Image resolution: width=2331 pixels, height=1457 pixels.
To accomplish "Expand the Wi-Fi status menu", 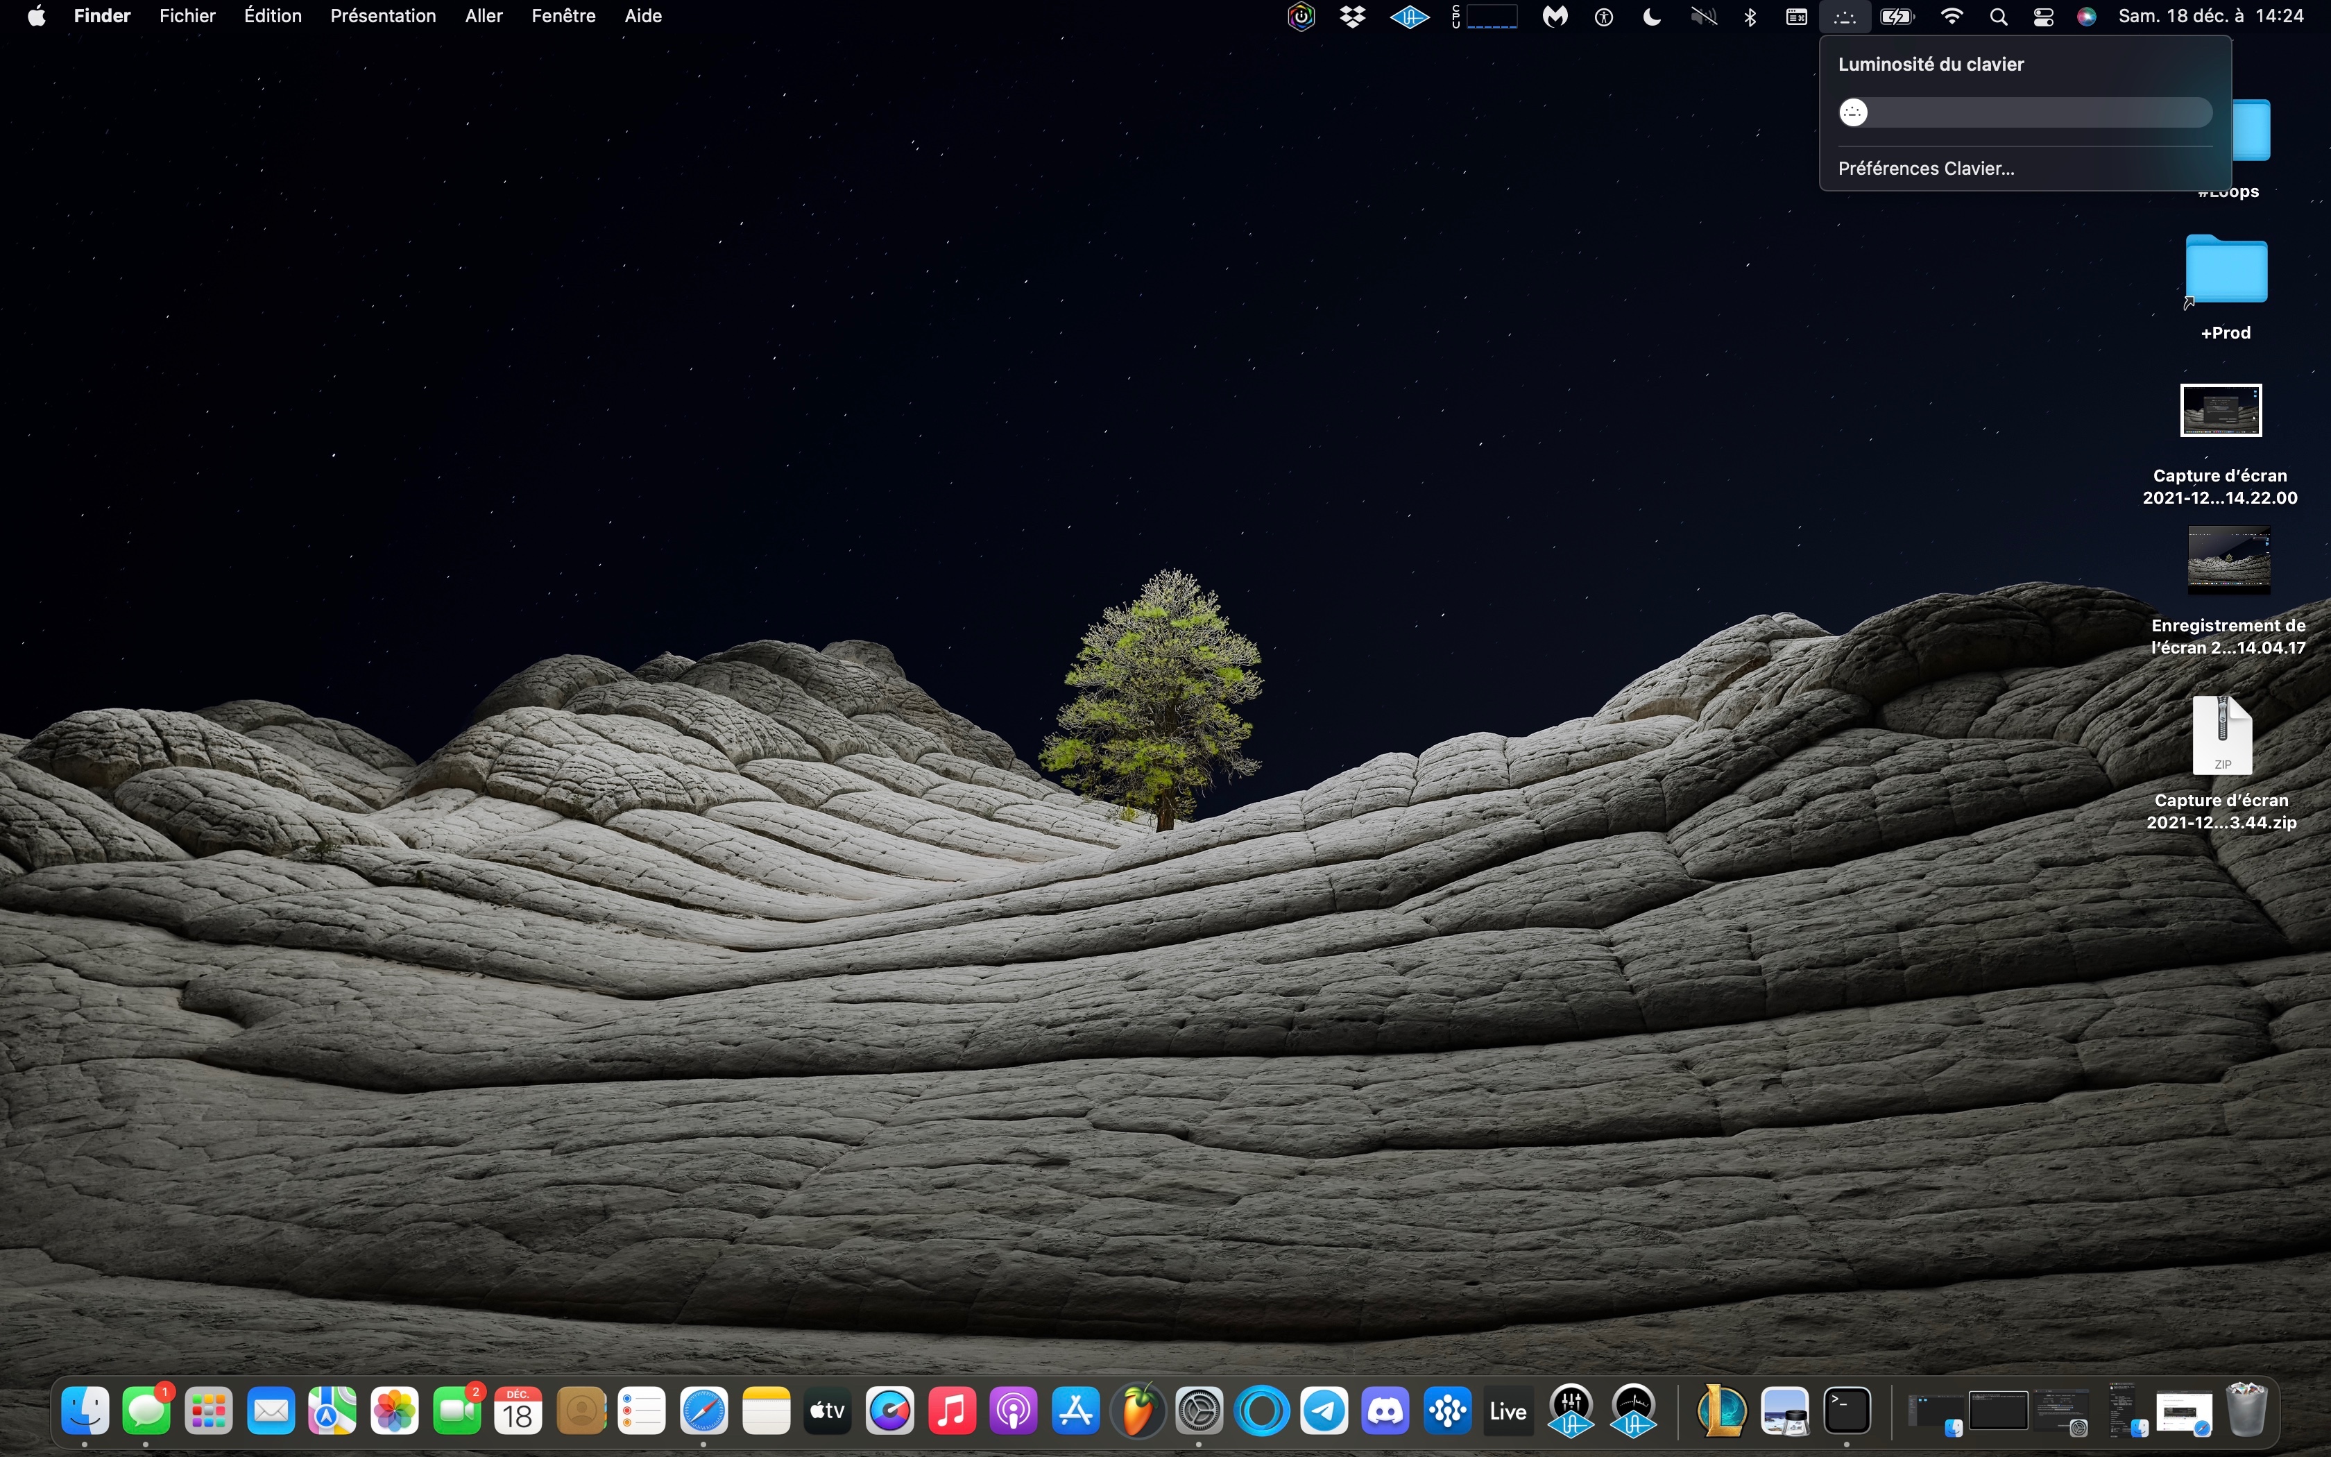I will point(1952,17).
